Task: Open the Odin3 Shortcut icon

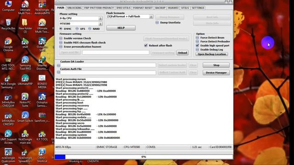Action: click(x=42, y=156)
